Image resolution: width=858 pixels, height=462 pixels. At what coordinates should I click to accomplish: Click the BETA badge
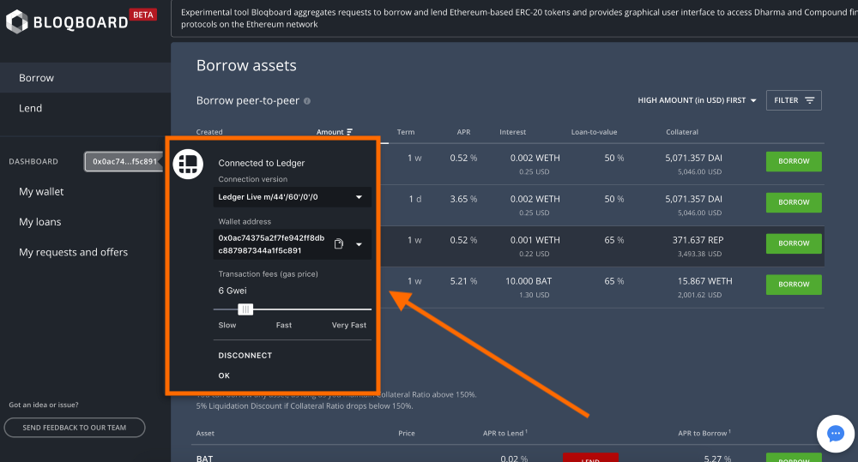142,15
